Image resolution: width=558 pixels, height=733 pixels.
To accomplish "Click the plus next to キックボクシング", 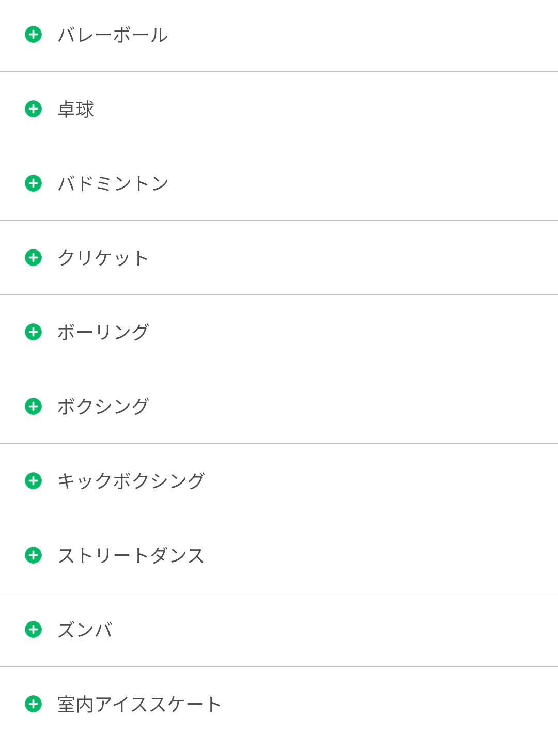I will tap(33, 481).
